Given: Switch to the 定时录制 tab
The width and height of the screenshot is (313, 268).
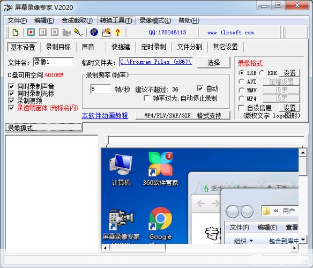Looking at the screenshot, I should [x=153, y=47].
